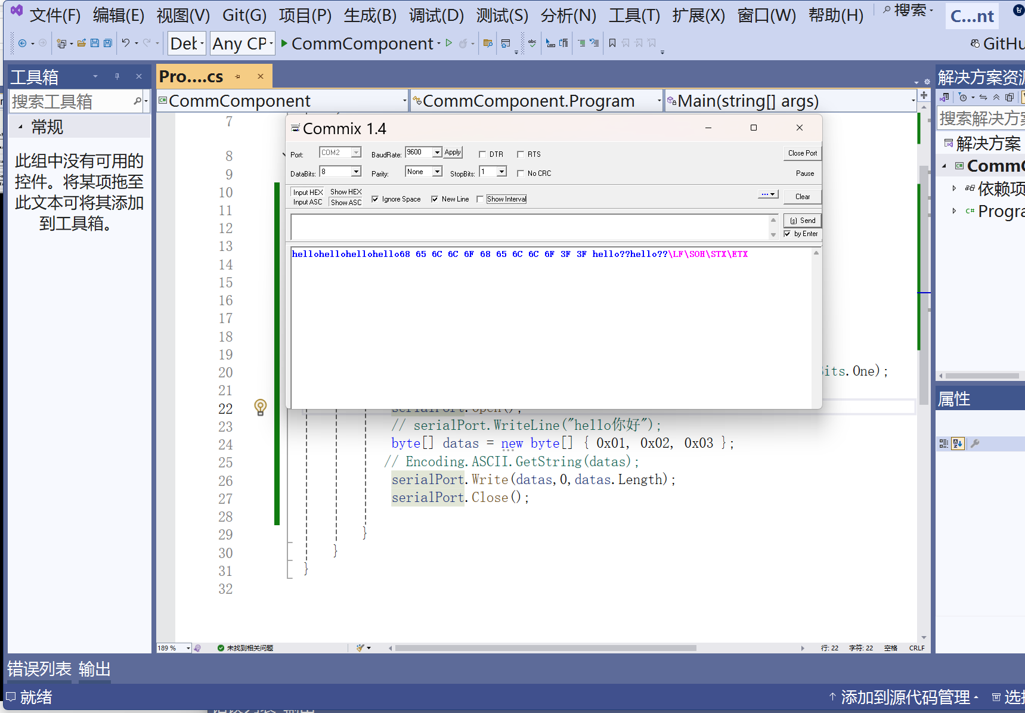Open the Parity None dropdown
This screenshot has width=1025, height=713.
[437, 172]
